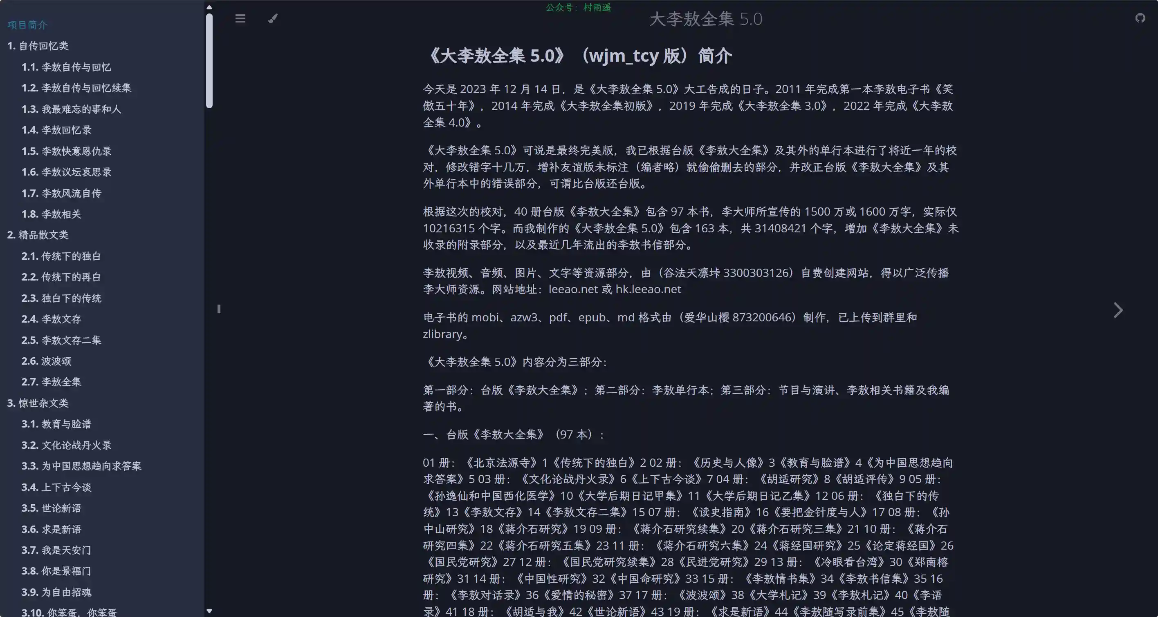Open chapter 1.1 李敖自传与回忆

pos(67,67)
